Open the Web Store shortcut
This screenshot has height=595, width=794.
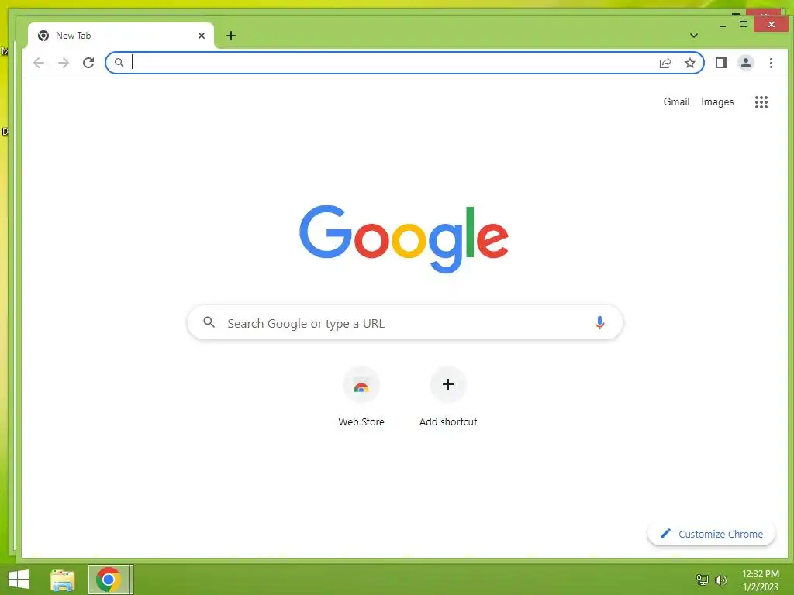point(361,397)
